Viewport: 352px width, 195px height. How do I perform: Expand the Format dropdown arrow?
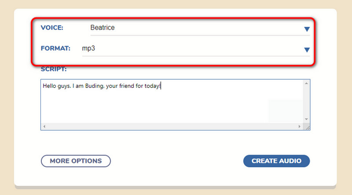[307, 50]
